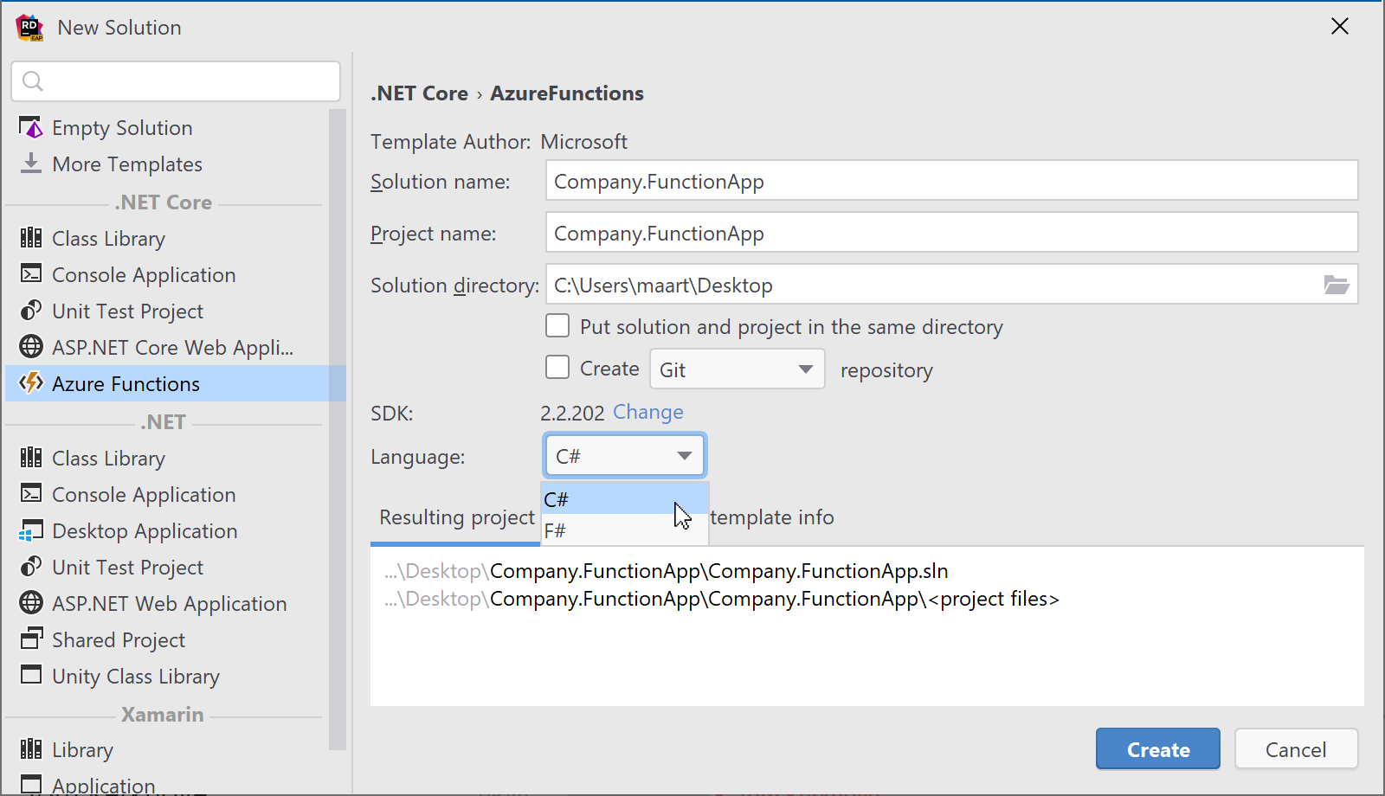This screenshot has width=1385, height=796.
Task: Select .NET Console Application terminal icon
Action: tap(31, 494)
